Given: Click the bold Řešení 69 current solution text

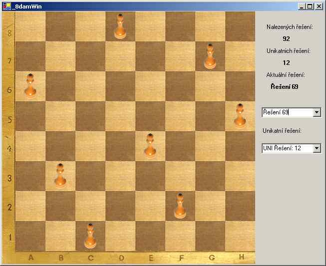Looking at the screenshot, I should [285, 87].
